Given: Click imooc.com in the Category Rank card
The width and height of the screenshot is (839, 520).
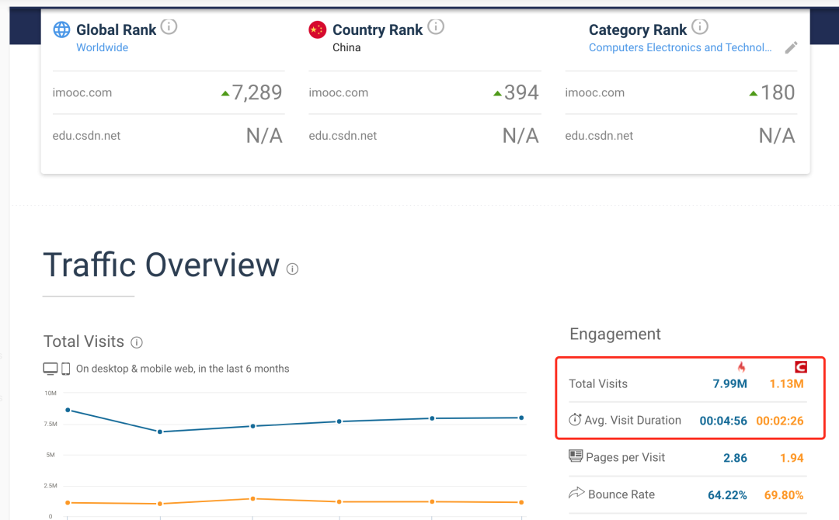Looking at the screenshot, I should tap(594, 92).
